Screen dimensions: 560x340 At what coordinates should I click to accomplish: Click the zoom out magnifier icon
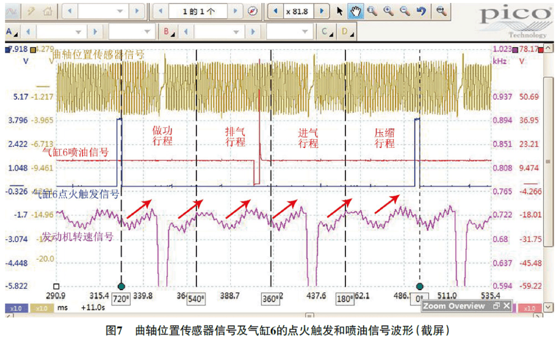coord(404,11)
